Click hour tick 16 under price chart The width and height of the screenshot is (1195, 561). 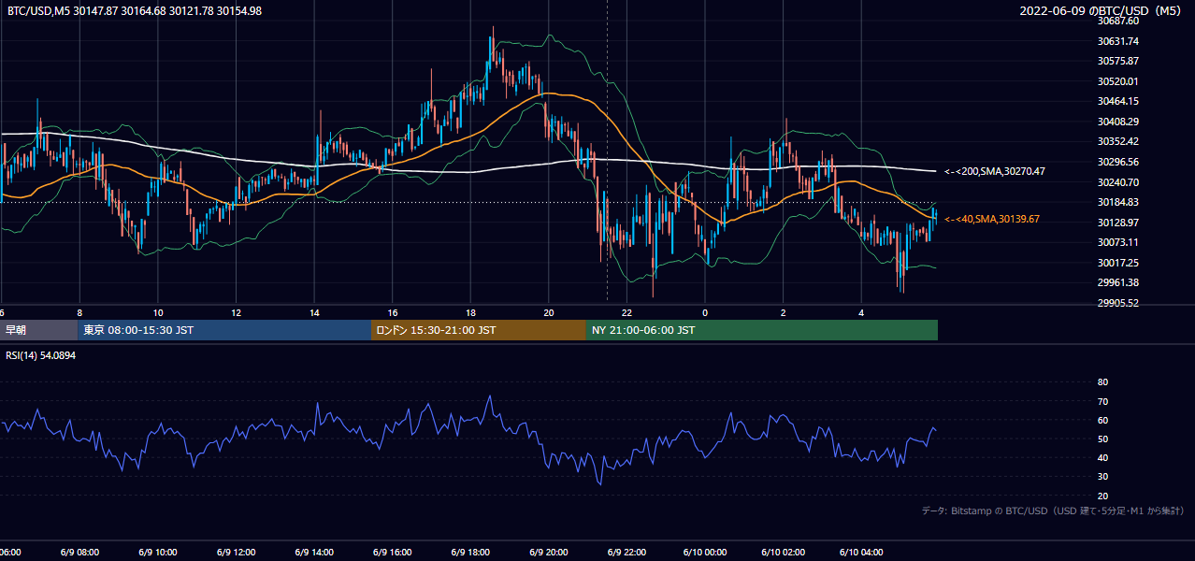393,313
